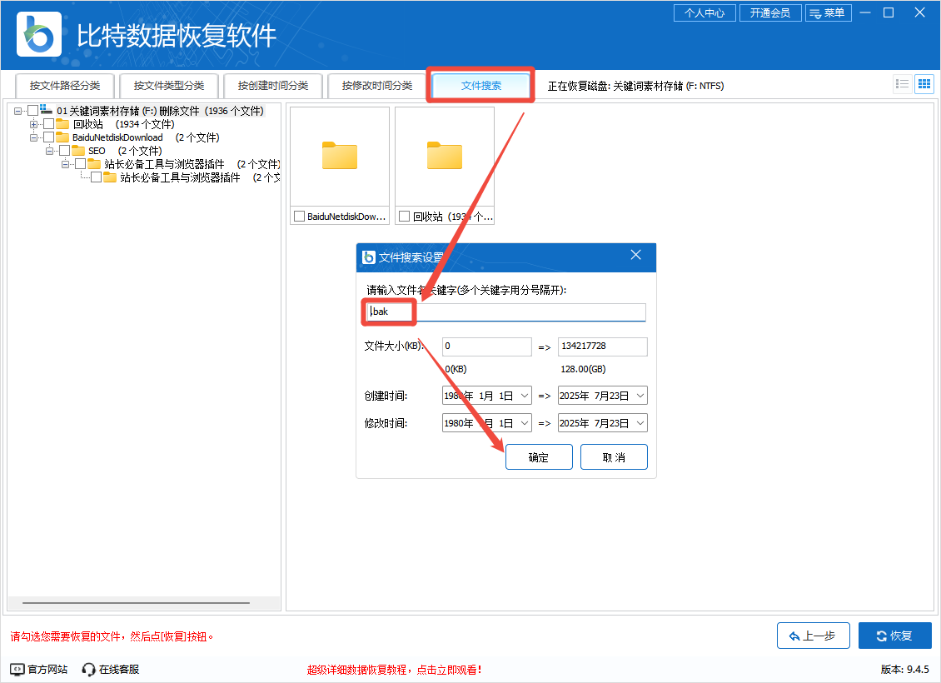Click the SEO folder icon in tree
941x683 pixels.
pos(78,151)
